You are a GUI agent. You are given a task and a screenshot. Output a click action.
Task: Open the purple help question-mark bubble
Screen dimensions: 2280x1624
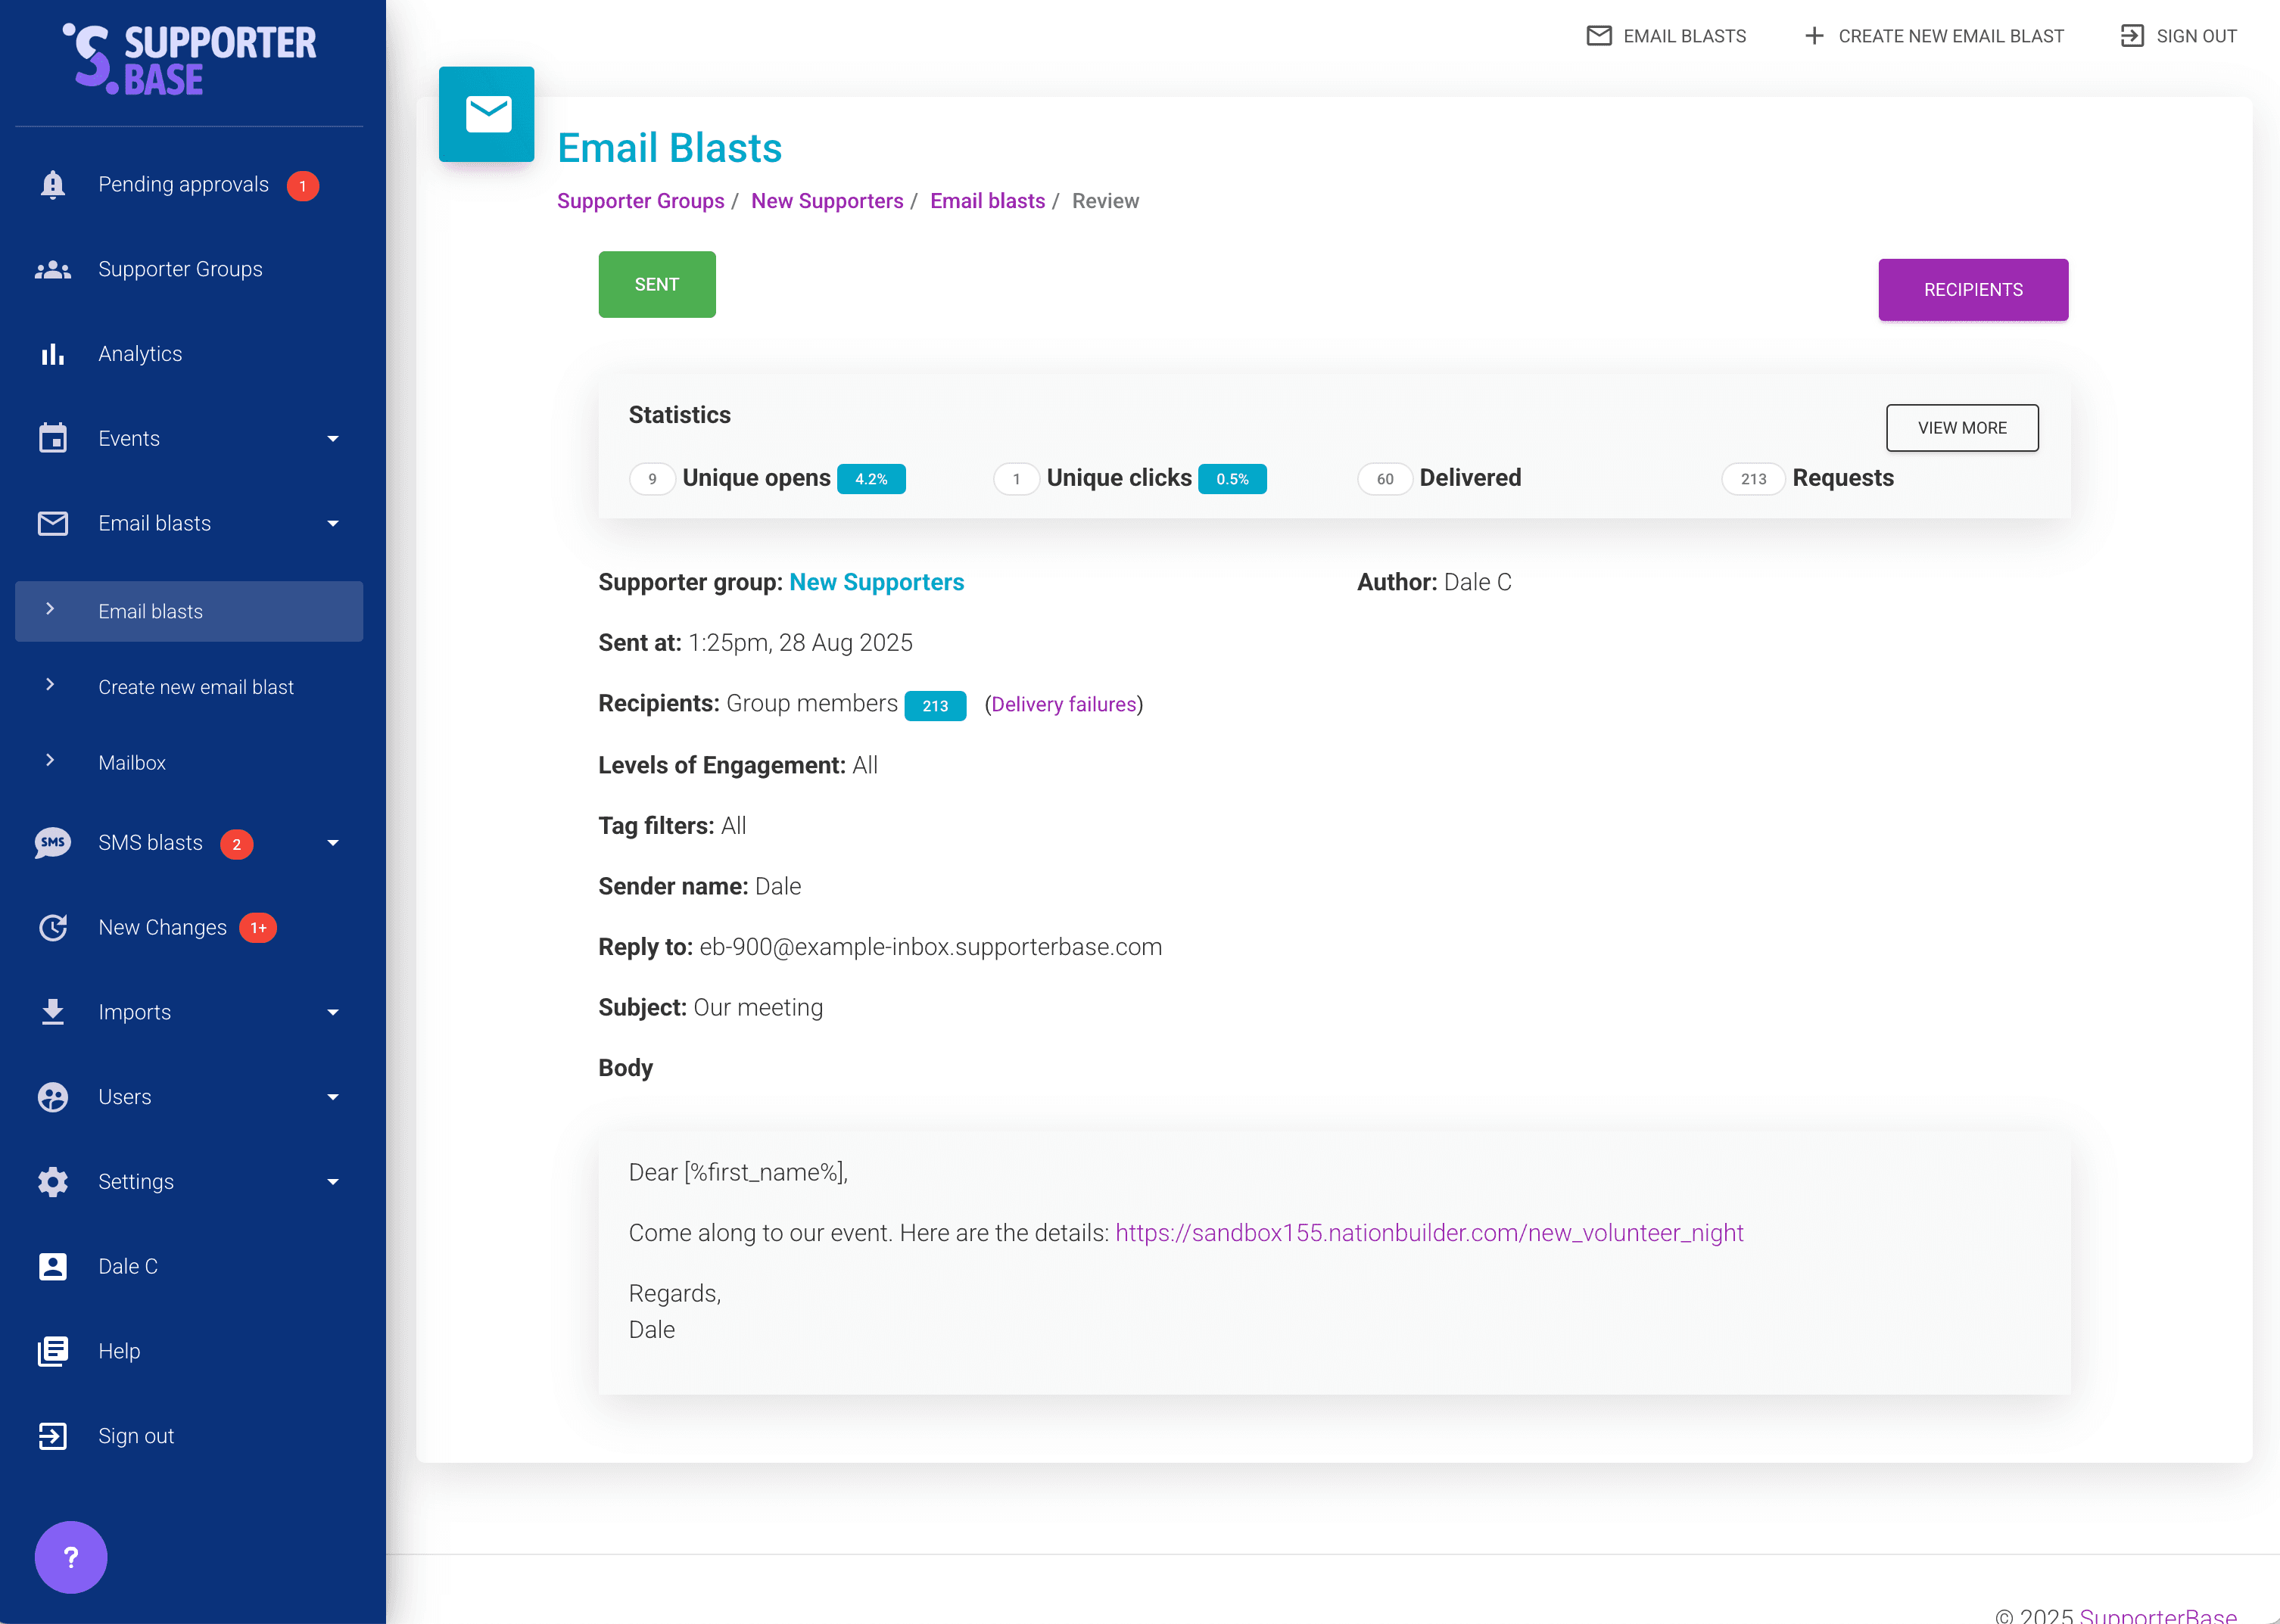(70, 1556)
